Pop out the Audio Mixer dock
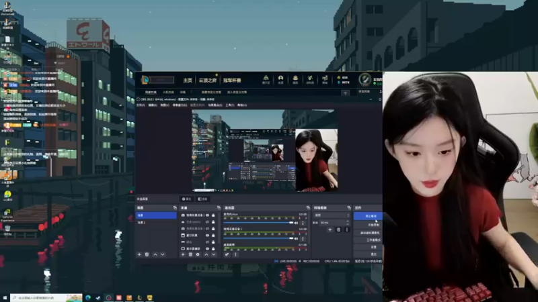The image size is (538, 302). (x=308, y=208)
